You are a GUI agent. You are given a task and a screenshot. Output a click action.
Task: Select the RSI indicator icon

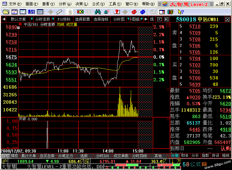pyautogui.click(x=31, y=12)
